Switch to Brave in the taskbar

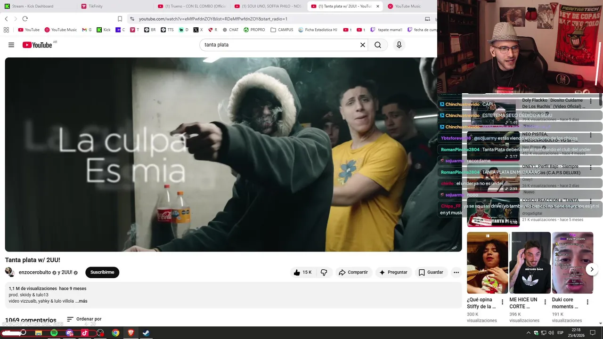tap(131, 333)
